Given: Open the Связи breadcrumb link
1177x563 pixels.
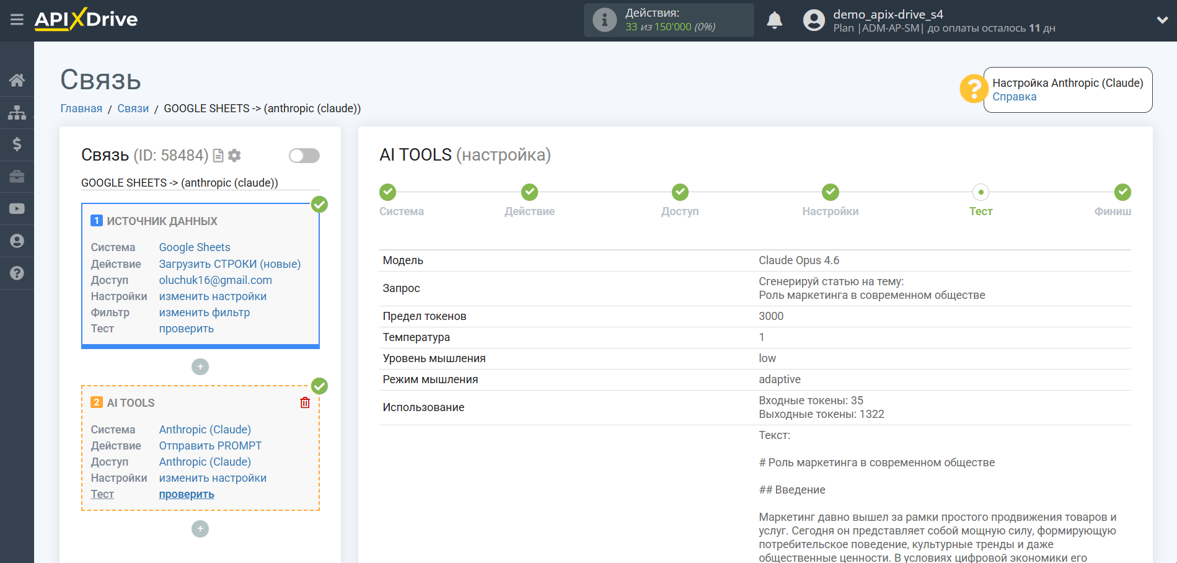Looking at the screenshot, I should tap(133, 109).
